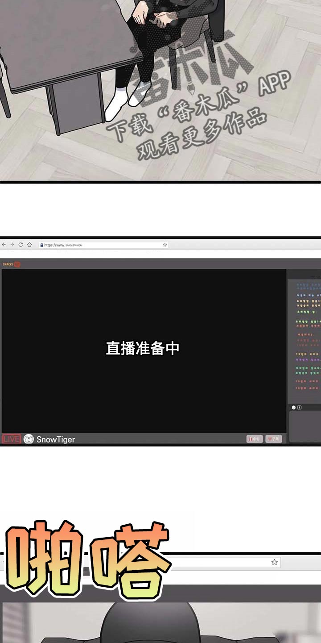The width and height of the screenshot is (321, 643).
Task: Click the red LIVE badge
Action: [x=11, y=439]
